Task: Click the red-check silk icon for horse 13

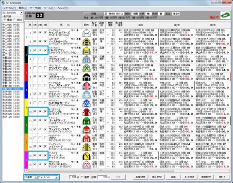Action: point(86,138)
